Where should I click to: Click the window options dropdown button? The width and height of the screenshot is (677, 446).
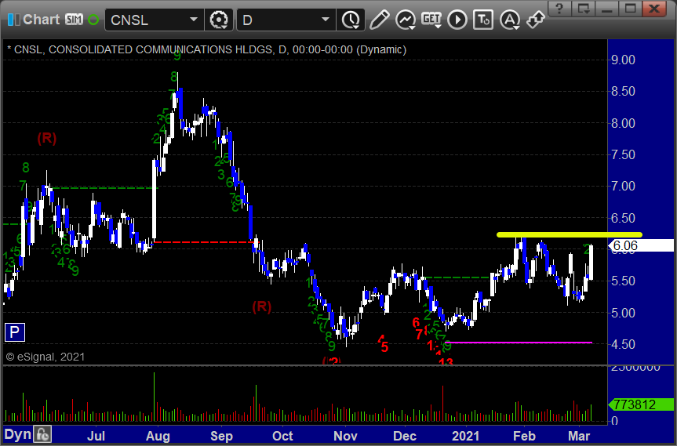coord(584,8)
